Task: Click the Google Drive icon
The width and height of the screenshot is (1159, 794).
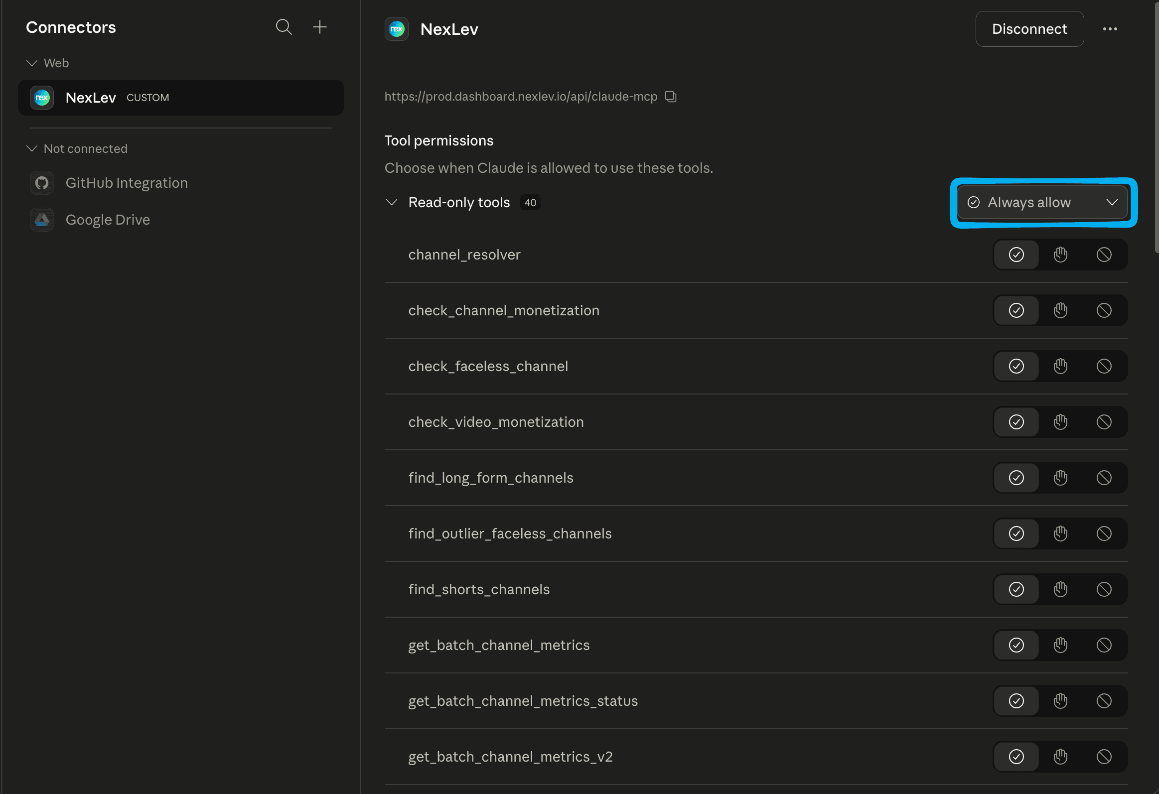Action: click(x=42, y=220)
